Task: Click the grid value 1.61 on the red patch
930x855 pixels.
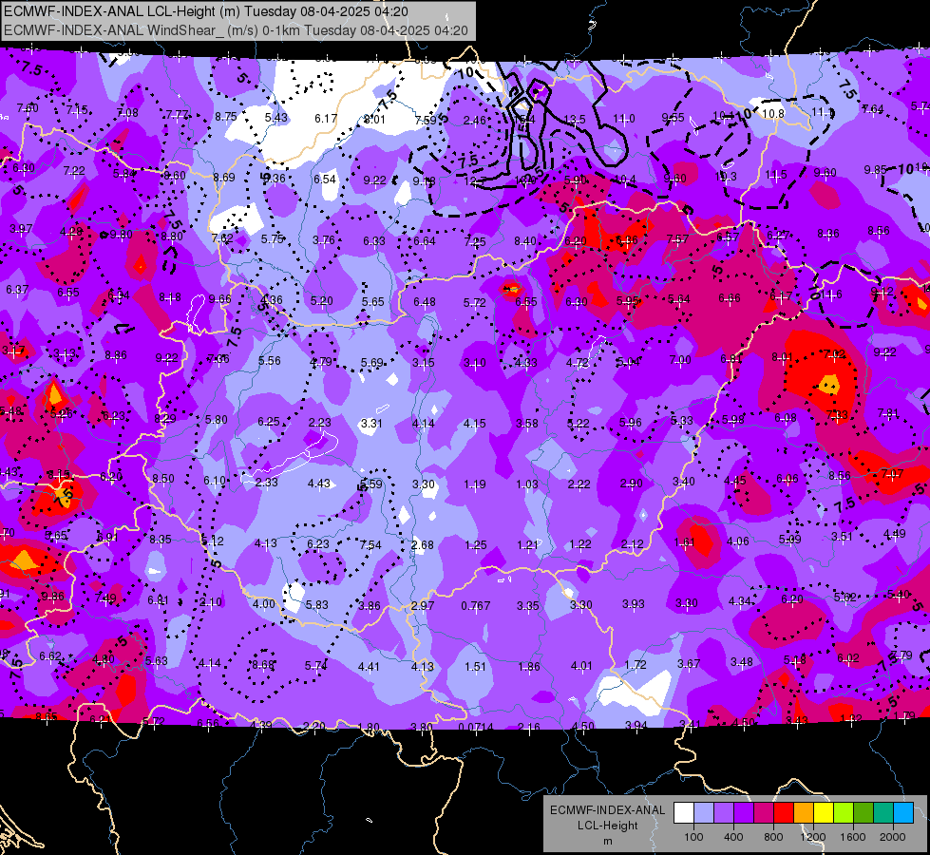Action: (685, 541)
